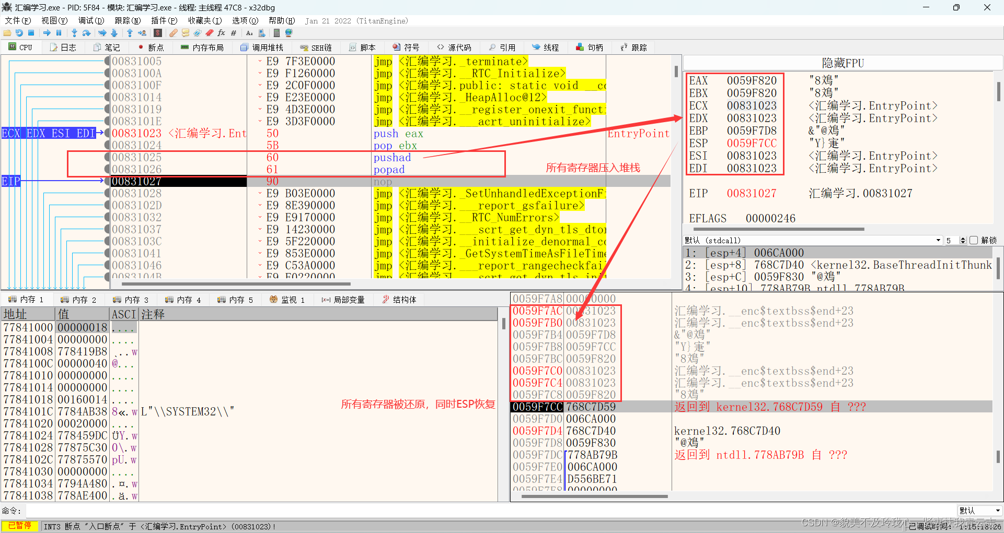Screen dimensions: 1004x533
Task: Add a comment with the speech-bubble icon
Action: 184,33
